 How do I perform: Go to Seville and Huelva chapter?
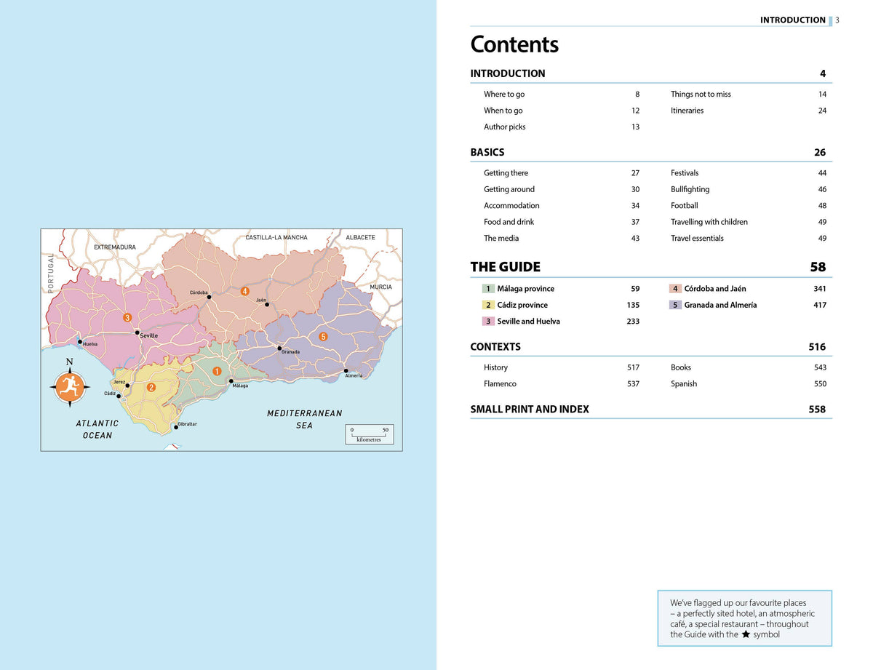point(529,322)
